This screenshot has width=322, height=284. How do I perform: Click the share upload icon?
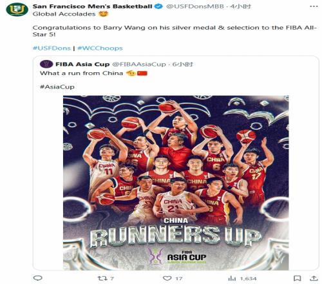click(x=314, y=278)
